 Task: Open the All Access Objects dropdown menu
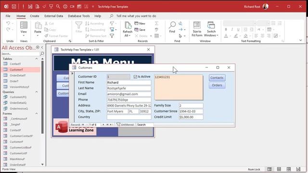pos(38,48)
